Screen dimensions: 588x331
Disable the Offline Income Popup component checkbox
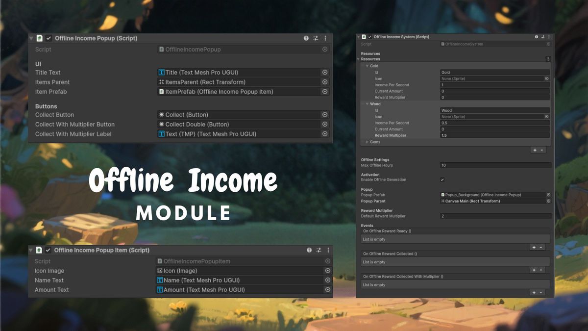point(48,38)
